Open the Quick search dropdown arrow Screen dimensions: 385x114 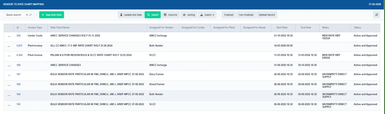click(x=27, y=15)
